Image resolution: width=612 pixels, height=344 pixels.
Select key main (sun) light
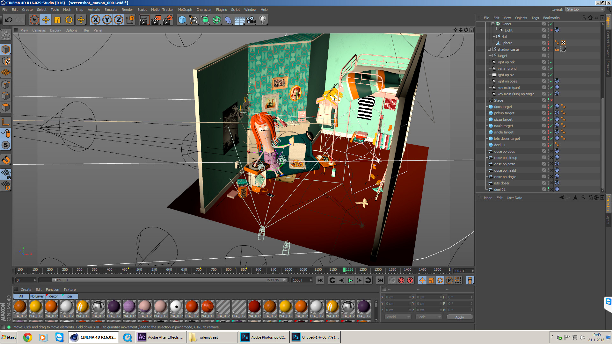coord(508,88)
